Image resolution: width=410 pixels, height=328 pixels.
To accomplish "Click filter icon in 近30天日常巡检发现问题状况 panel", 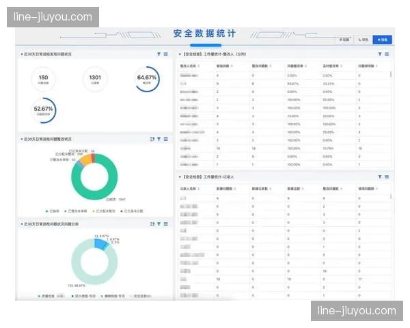I will click(x=159, y=53).
